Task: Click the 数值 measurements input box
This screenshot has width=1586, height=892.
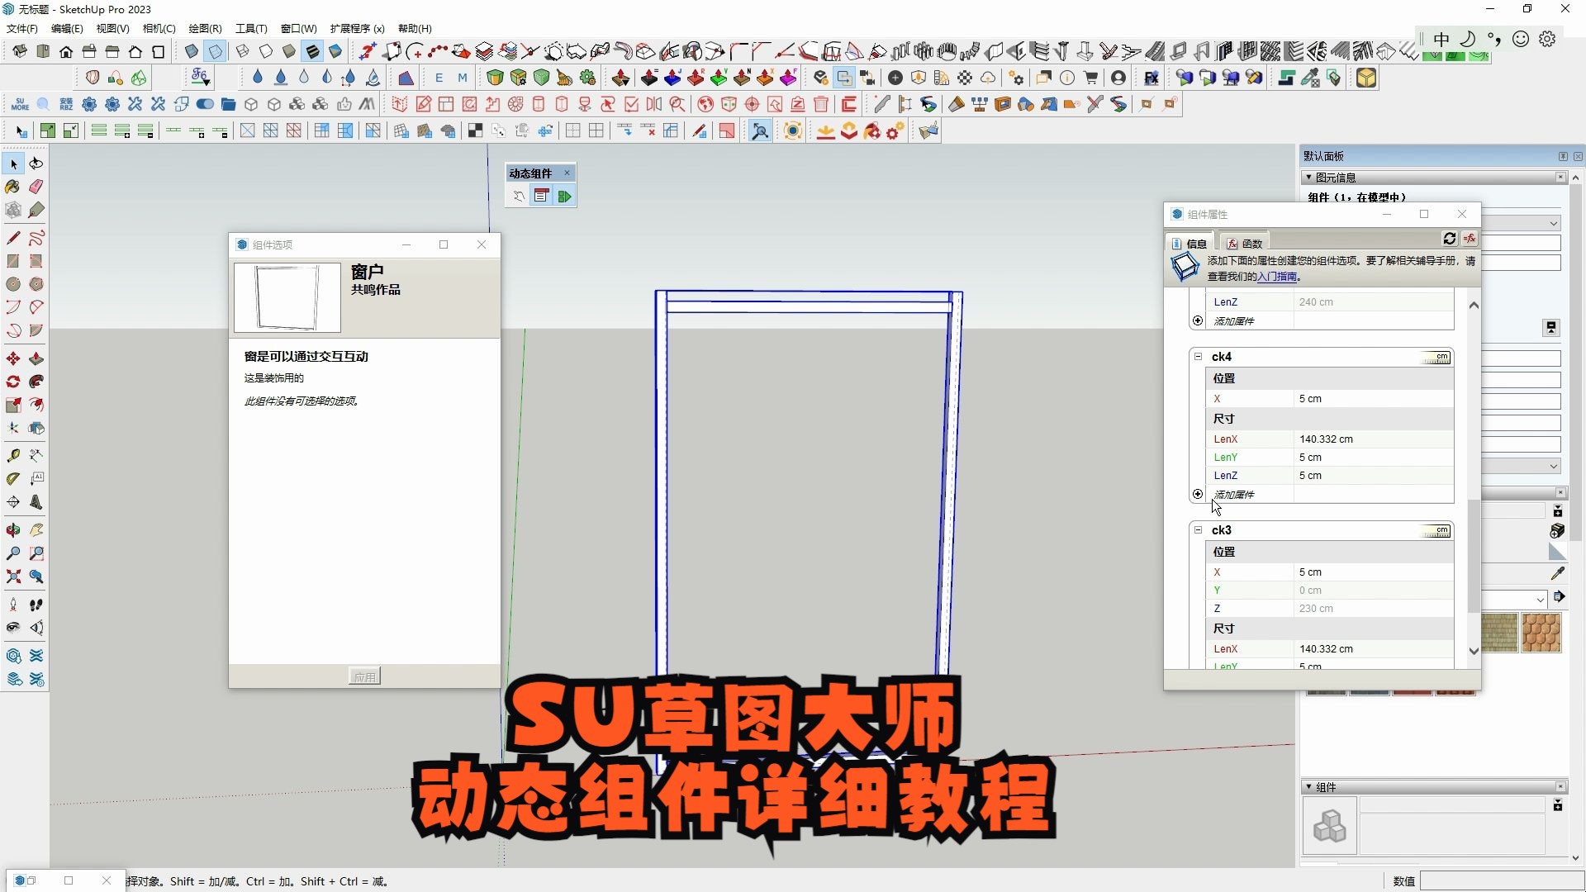Action: [x=1500, y=880]
